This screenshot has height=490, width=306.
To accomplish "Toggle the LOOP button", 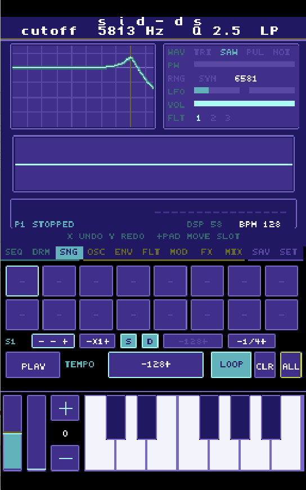I will point(231,365).
